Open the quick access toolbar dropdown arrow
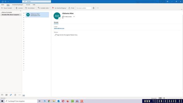The width and height of the screenshot is (183, 103). tap(8, 2)
